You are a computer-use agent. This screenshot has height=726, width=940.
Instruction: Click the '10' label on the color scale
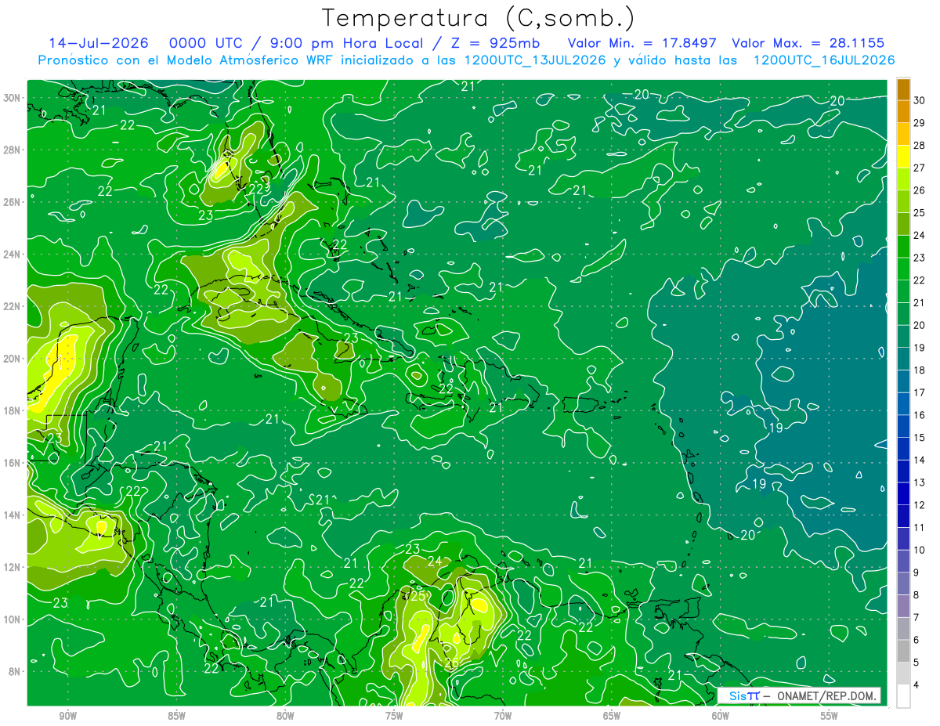point(920,551)
